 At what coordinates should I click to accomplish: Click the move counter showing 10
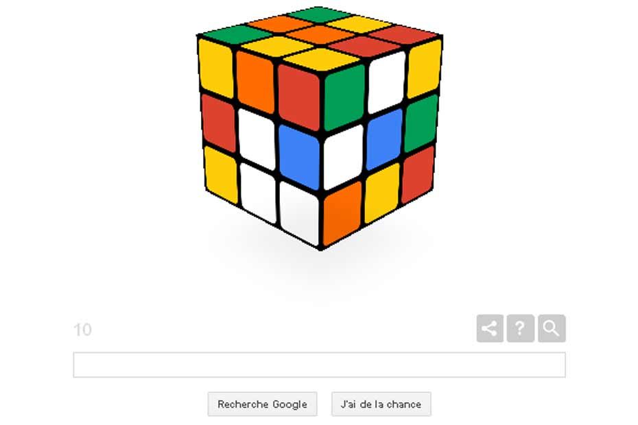click(x=82, y=330)
